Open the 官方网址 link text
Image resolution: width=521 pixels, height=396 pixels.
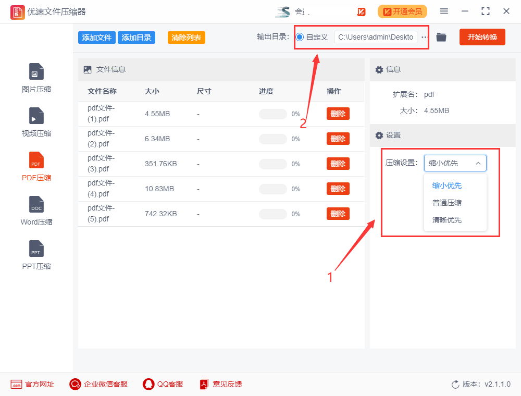(x=40, y=385)
